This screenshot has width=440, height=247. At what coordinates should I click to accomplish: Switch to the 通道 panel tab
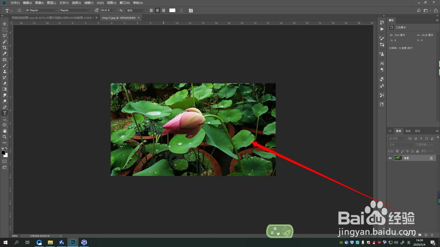pyautogui.click(x=408, y=131)
